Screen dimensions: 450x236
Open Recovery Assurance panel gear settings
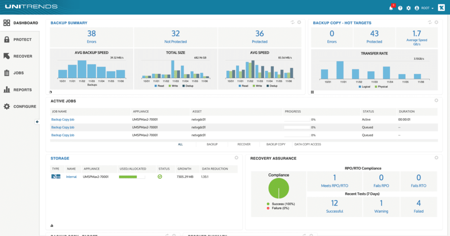pos(436,158)
